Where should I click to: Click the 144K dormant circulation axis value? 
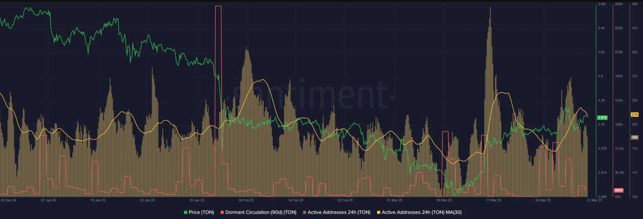619,100
